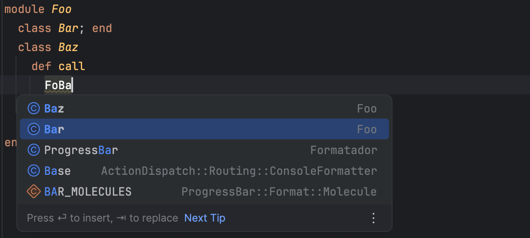Pick ProgressBar from the completion list
This screenshot has width=530, height=238.
(x=81, y=150)
